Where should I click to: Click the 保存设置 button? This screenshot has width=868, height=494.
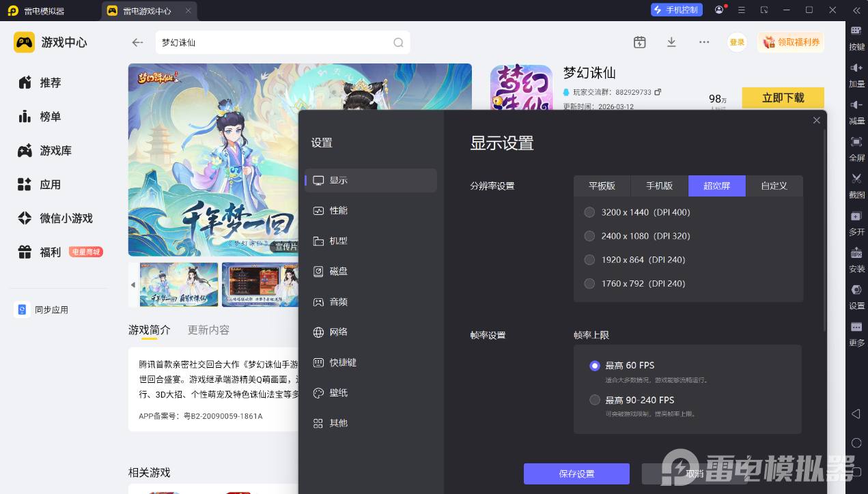[576, 474]
